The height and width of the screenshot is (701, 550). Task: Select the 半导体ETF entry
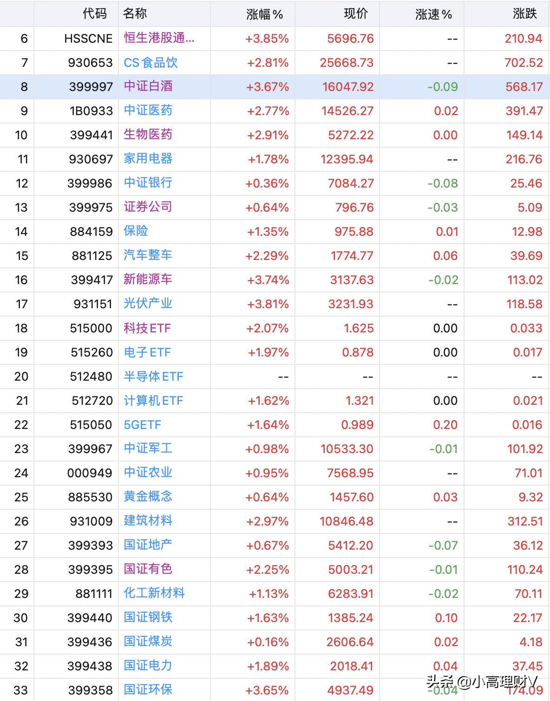click(154, 376)
